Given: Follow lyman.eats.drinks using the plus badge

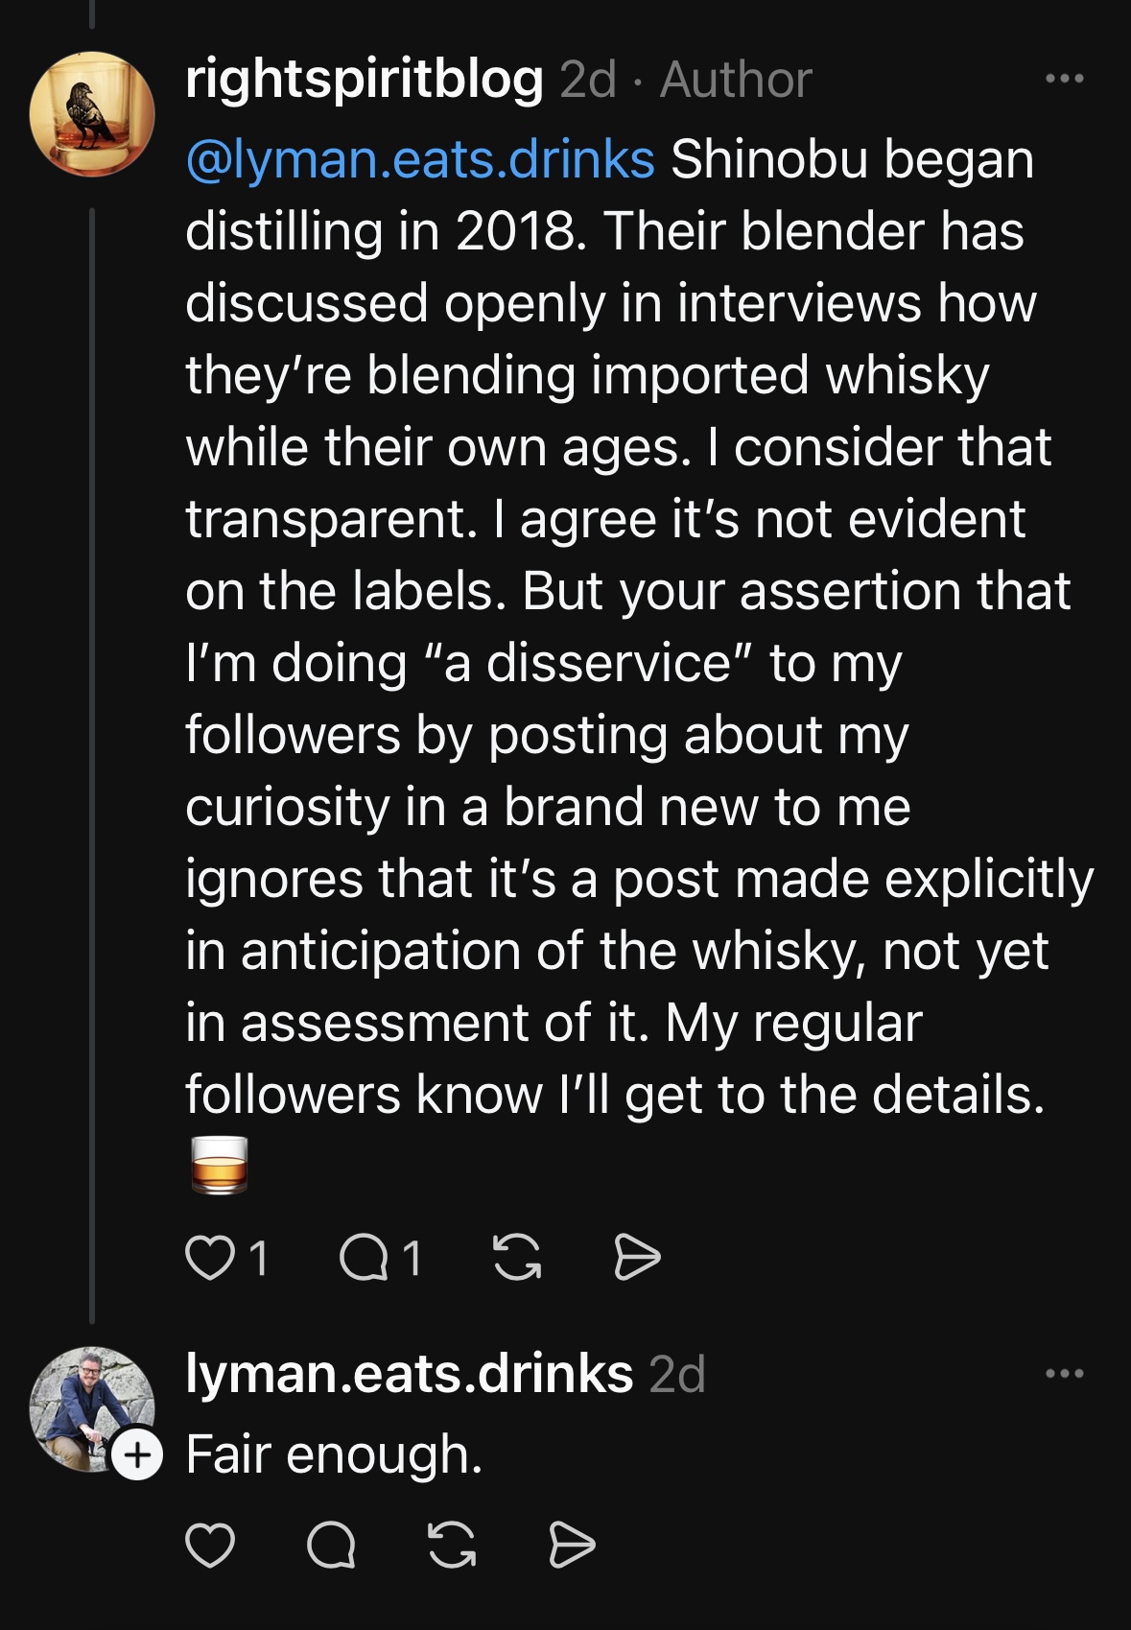Looking at the screenshot, I should 137,1454.
